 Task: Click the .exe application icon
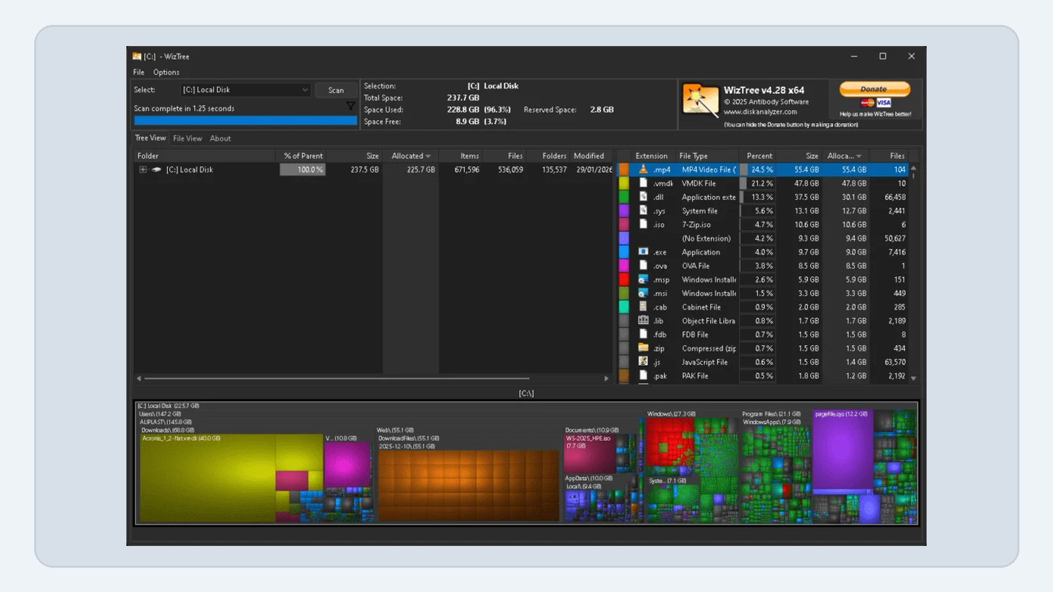[643, 252]
